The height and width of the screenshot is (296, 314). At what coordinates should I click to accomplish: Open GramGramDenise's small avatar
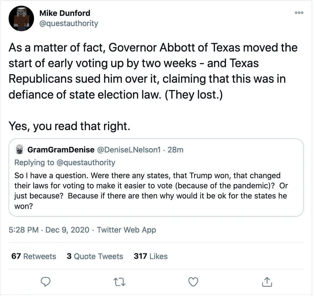pos(19,150)
